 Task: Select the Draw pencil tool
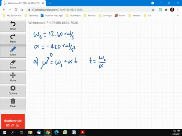click(13, 51)
